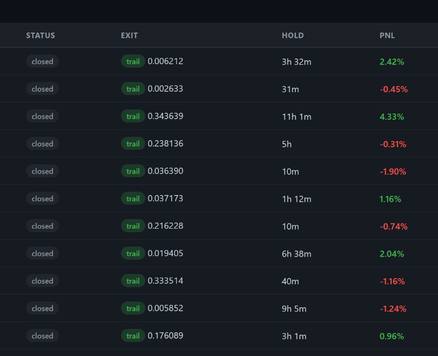This screenshot has width=438, height=356.
Task: Click closed status in the 0.037173 row
Action: click(42, 199)
